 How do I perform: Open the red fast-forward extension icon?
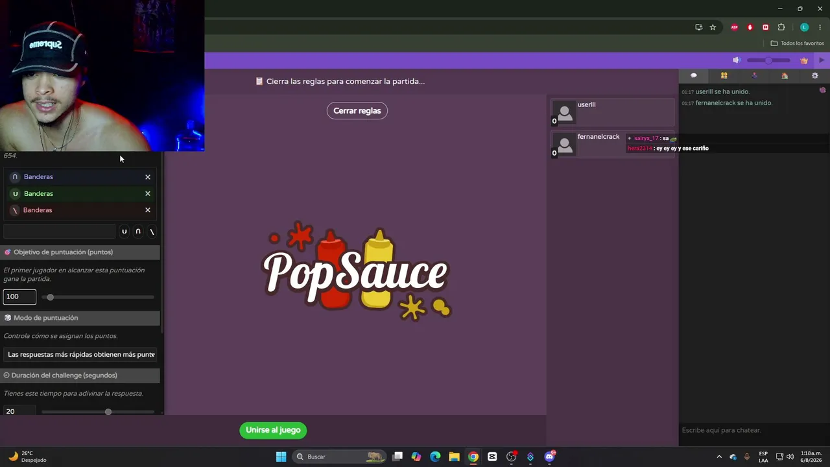(766, 27)
